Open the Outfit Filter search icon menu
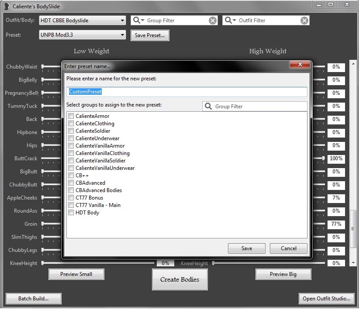Screen dimensions: 359x310 (230, 21)
